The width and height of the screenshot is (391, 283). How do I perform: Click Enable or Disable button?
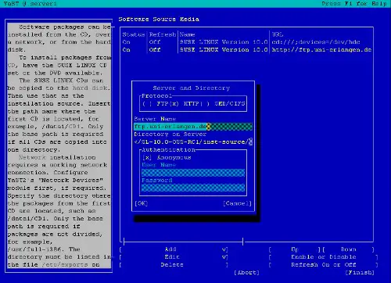pos(324,257)
